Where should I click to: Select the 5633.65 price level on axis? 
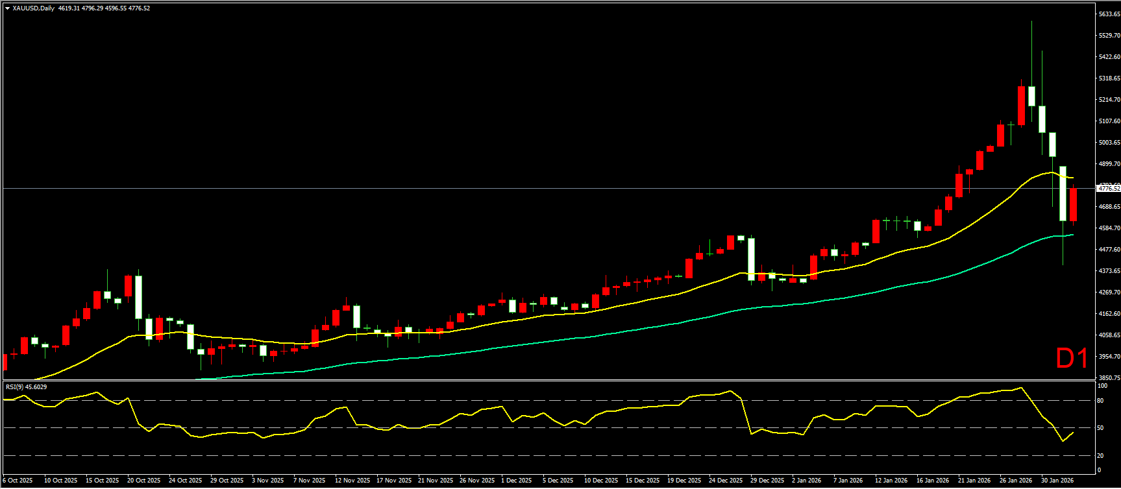coord(1109,14)
